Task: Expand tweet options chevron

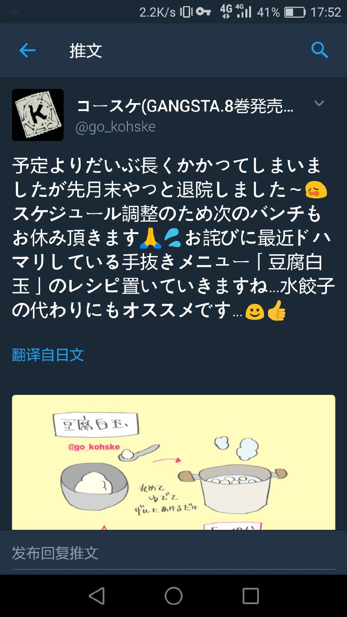Action: click(319, 103)
